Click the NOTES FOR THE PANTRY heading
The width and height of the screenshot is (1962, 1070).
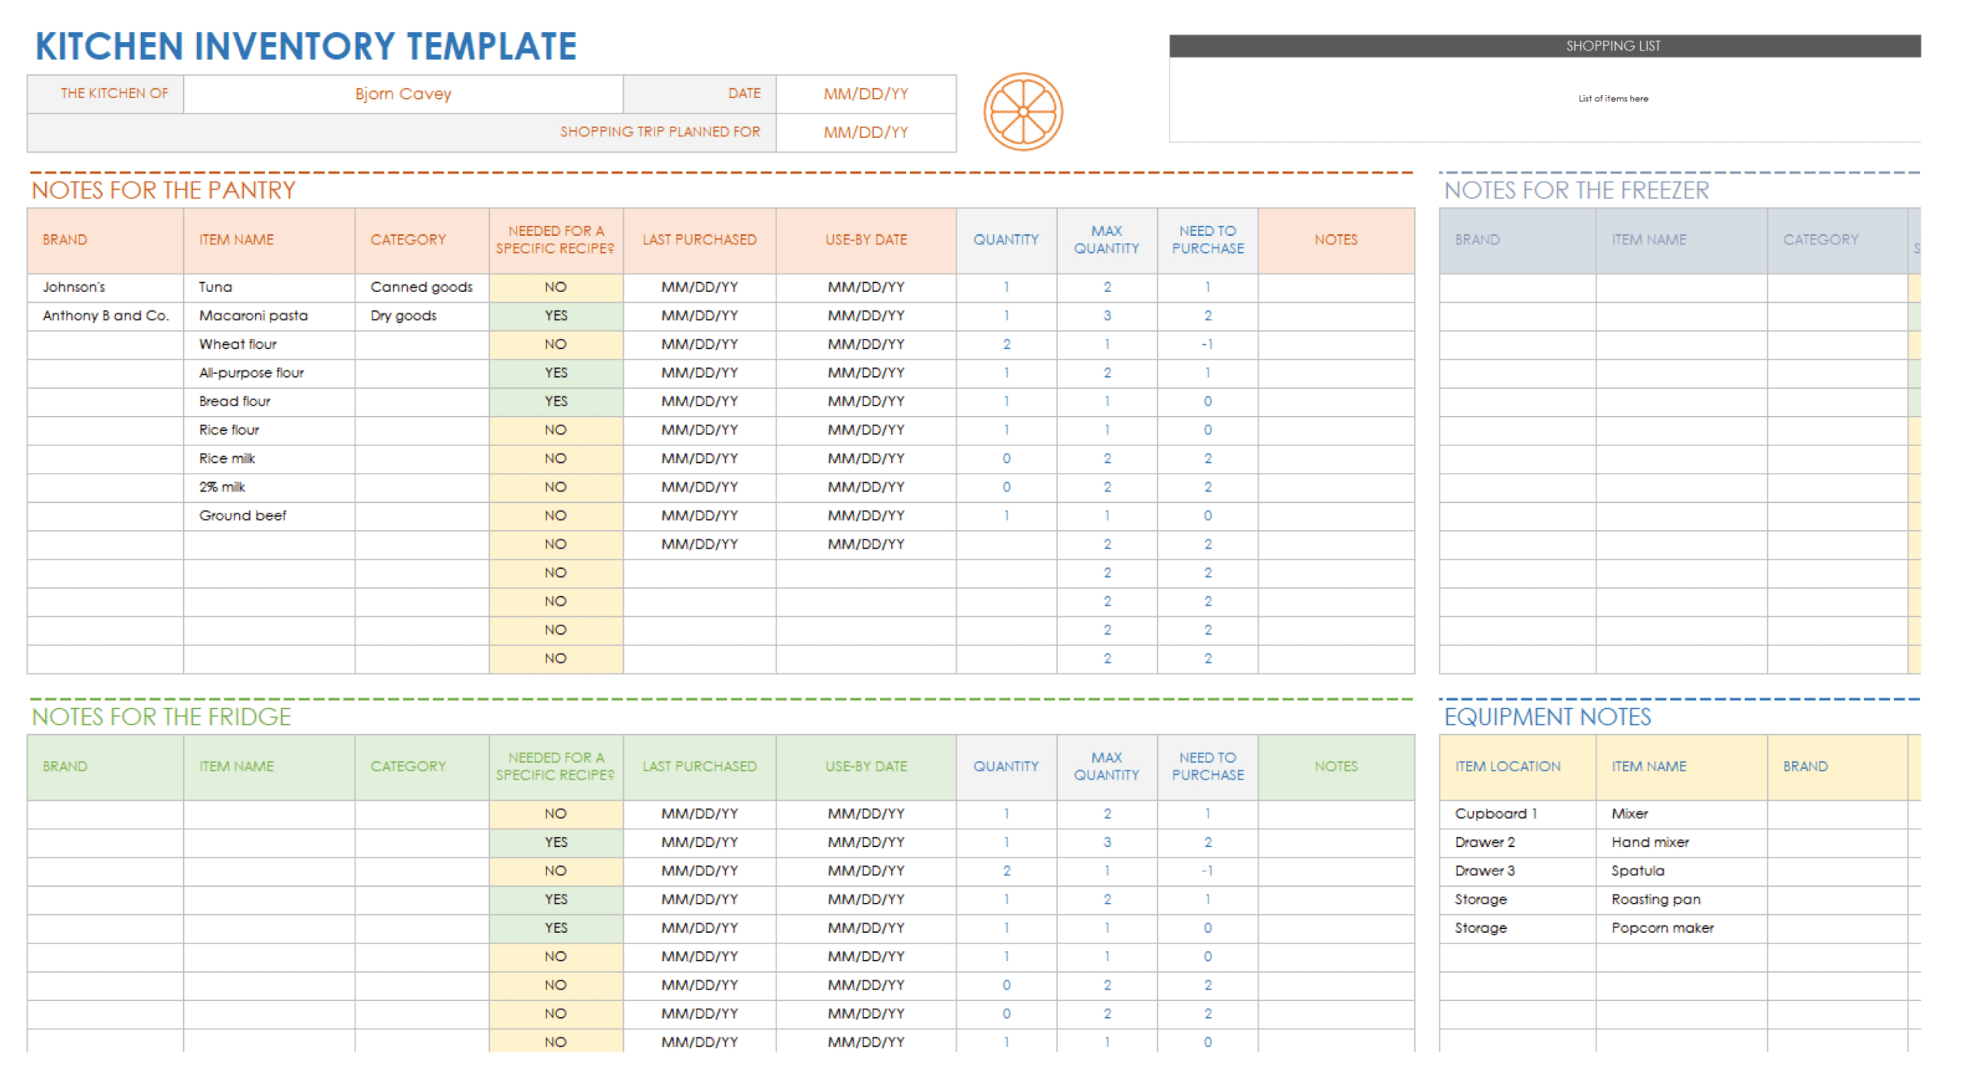(162, 190)
